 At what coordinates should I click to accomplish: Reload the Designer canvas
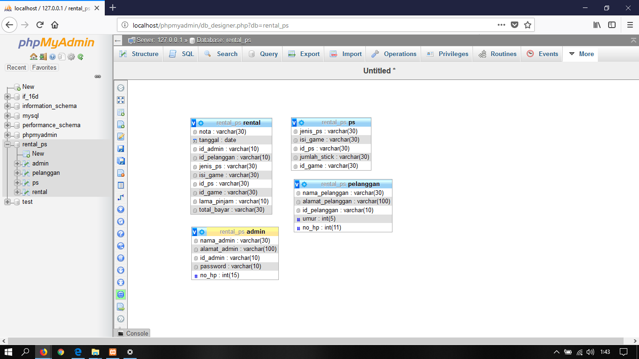121,222
